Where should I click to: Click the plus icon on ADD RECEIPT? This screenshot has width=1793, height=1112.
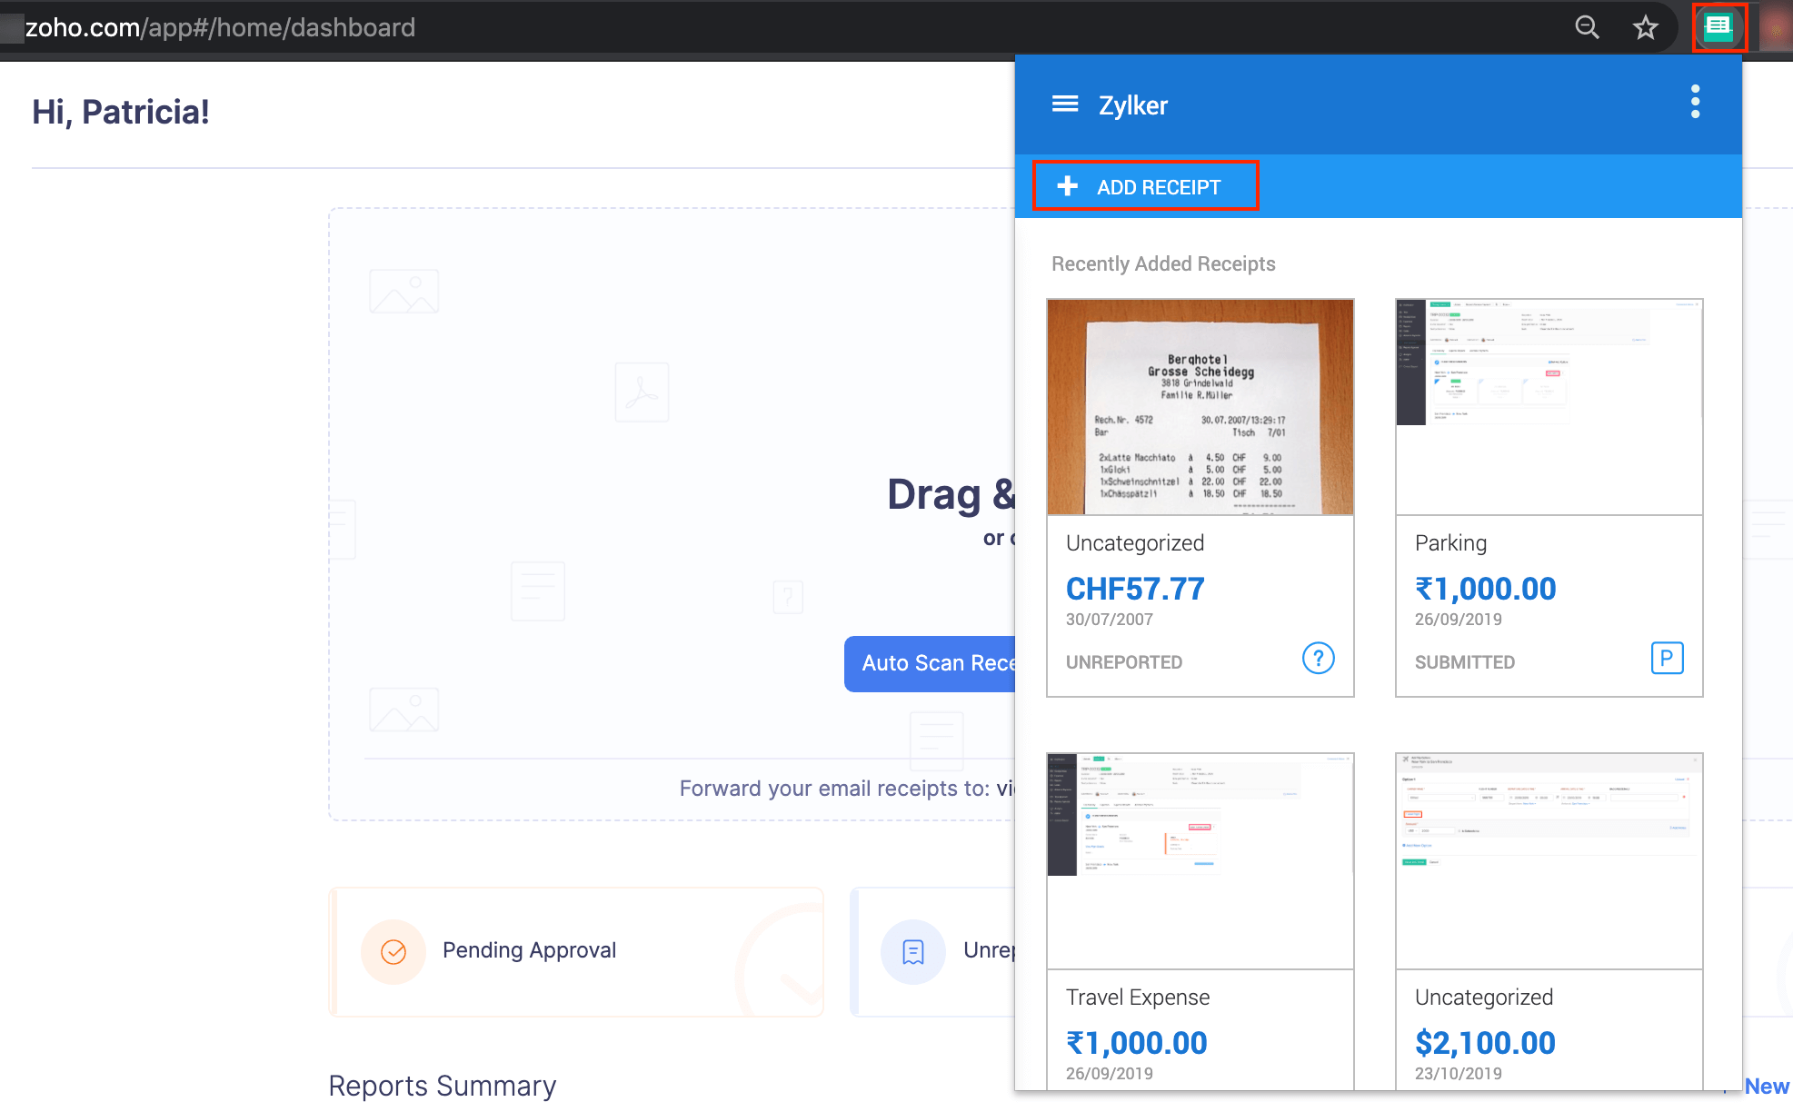[x=1067, y=185]
